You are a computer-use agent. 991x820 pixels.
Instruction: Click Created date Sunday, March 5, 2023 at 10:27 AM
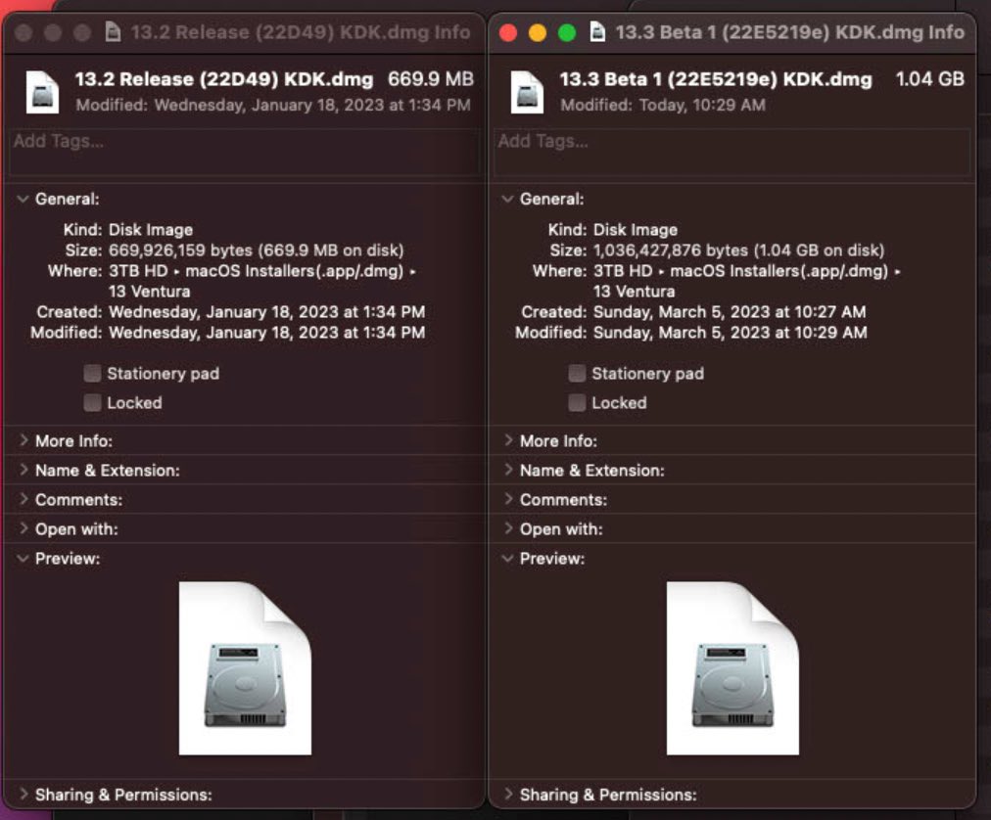click(730, 311)
